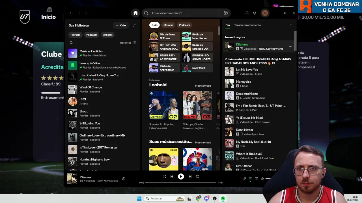Image resolution: width=362 pixels, height=203 pixels.
Task: Open the Recentes sort dropdown
Action: tap(128, 43)
